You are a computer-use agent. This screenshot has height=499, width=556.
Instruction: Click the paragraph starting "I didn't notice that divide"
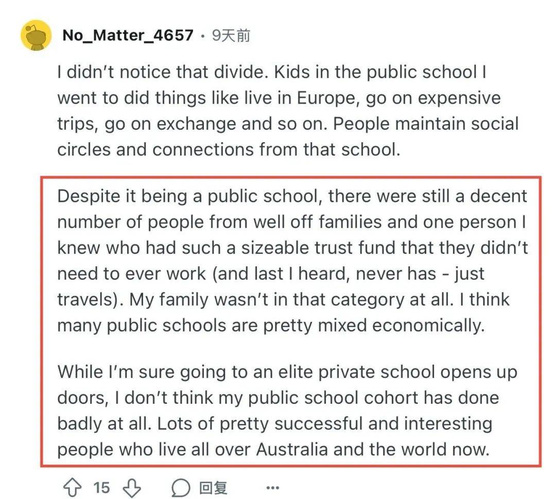[x=288, y=111]
